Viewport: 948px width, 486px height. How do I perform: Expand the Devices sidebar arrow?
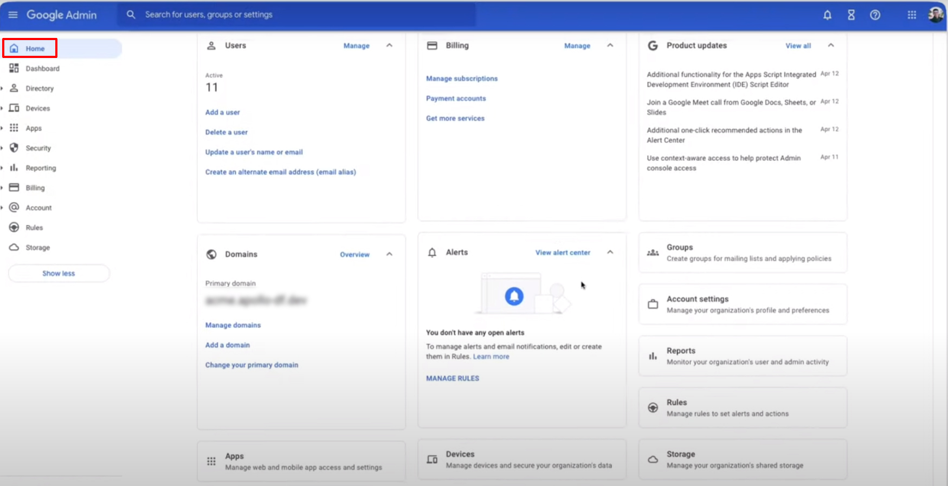2,108
